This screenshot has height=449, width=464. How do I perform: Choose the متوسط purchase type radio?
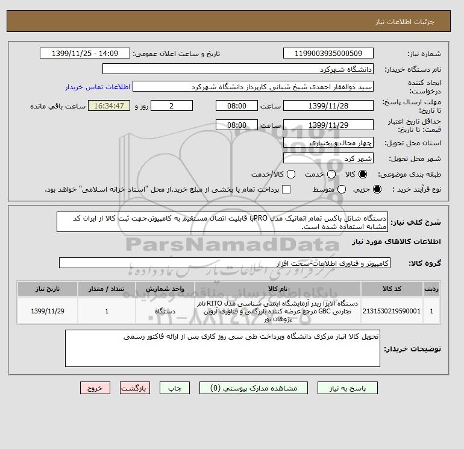(x=342, y=189)
